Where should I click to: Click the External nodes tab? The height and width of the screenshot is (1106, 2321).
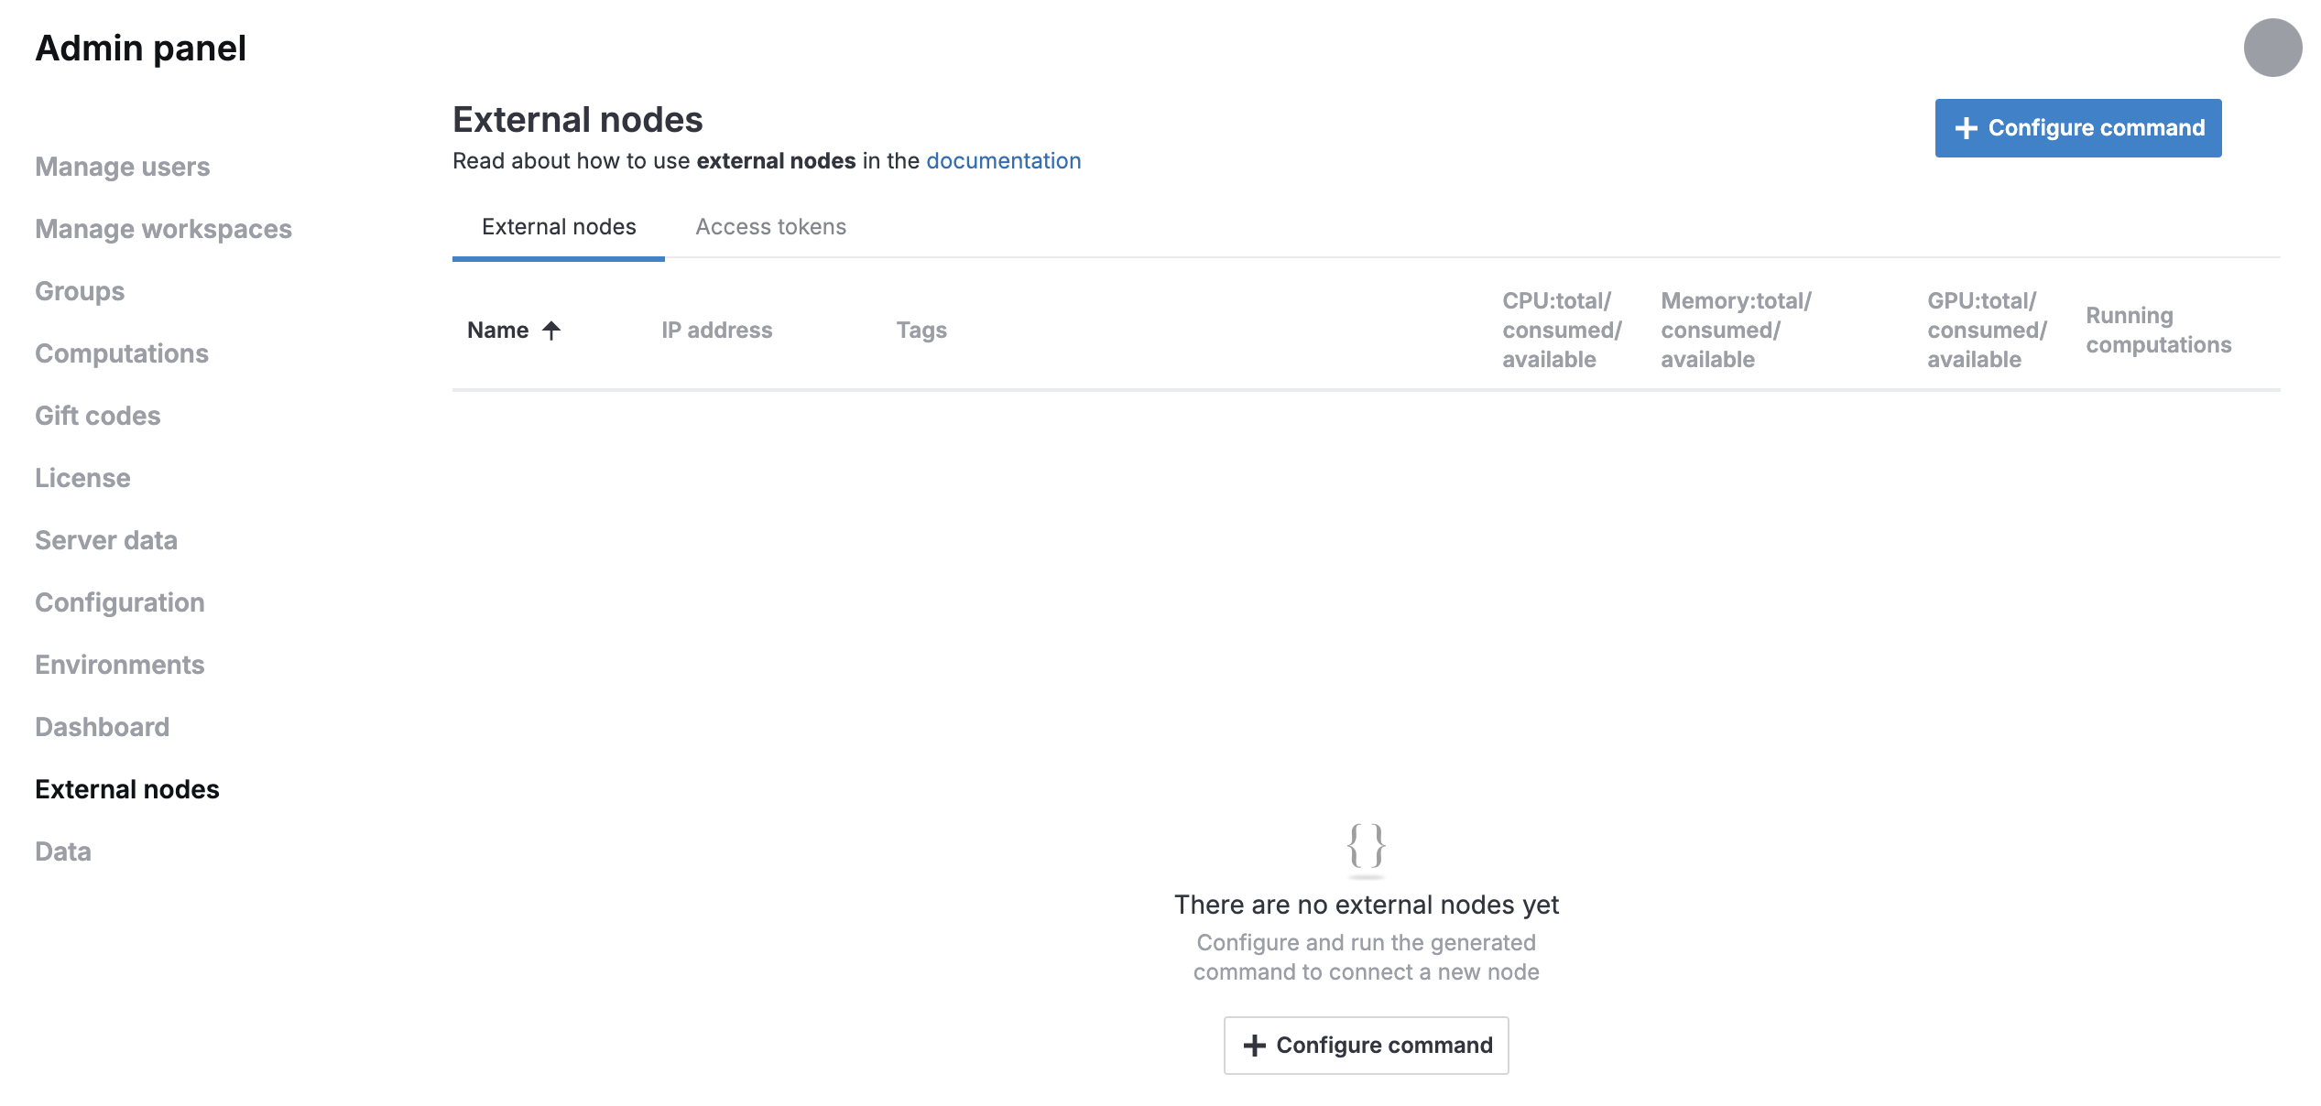tap(558, 225)
